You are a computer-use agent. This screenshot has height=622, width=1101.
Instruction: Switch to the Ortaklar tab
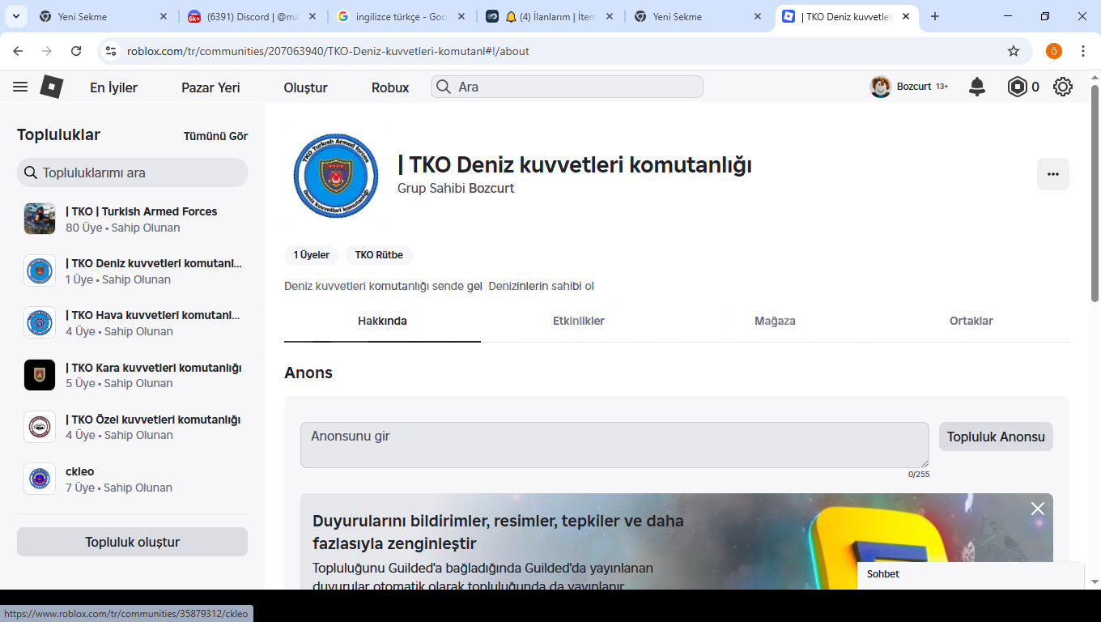point(971,322)
